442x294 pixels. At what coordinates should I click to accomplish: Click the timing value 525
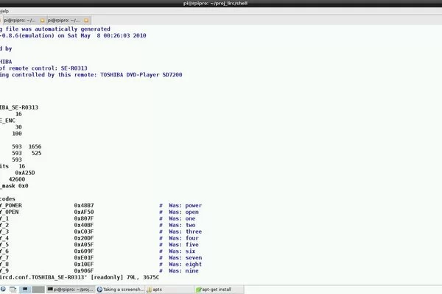pyautogui.click(x=36, y=153)
